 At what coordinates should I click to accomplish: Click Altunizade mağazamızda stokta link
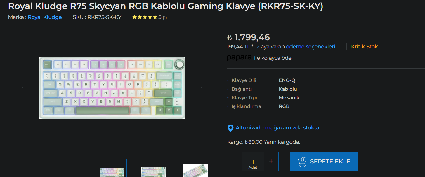pos(277,128)
